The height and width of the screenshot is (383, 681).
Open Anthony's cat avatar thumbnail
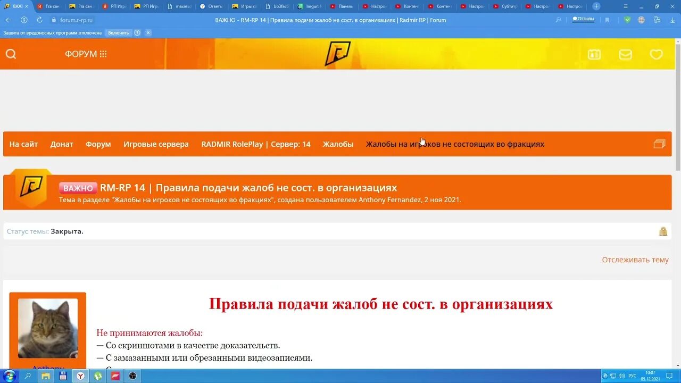(47, 328)
